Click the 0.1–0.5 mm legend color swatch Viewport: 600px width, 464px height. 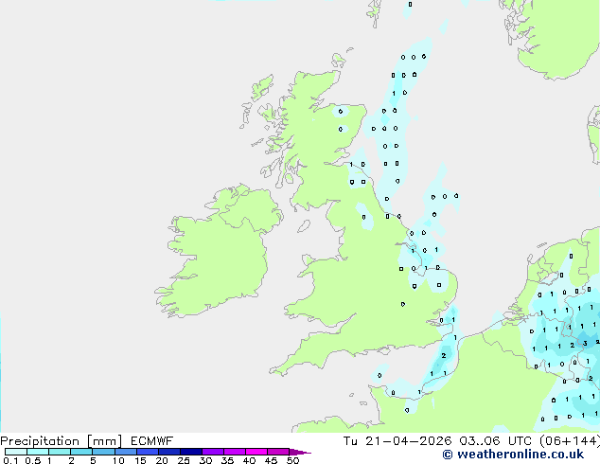(x=16, y=452)
